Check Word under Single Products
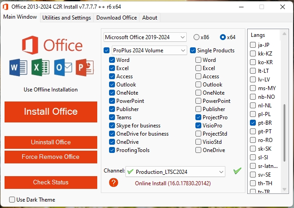This screenshot has width=294, height=208. coord(198,60)
